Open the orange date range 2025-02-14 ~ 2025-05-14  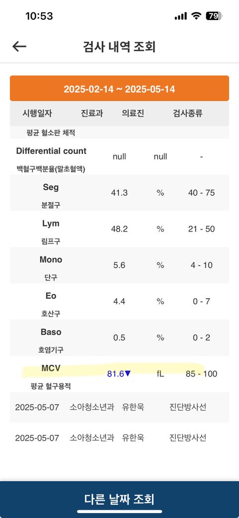coord(119,89)
